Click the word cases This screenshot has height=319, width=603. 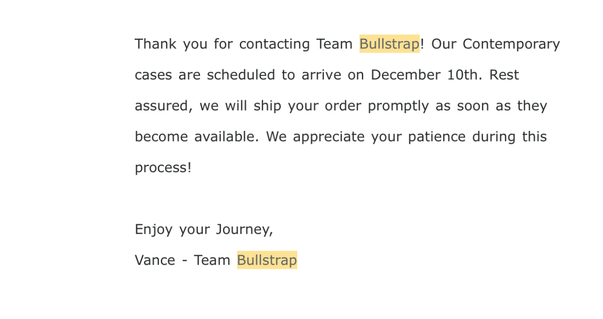[x=153, y=76]
